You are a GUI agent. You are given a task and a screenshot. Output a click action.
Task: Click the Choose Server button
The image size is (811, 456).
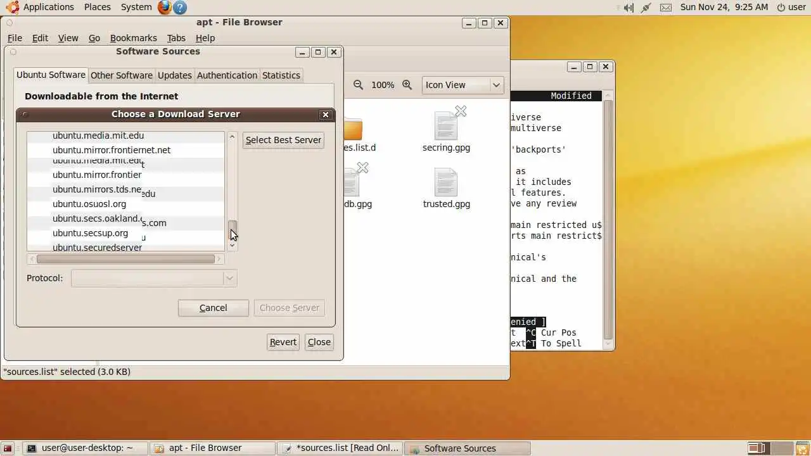(x=290, y=308)
